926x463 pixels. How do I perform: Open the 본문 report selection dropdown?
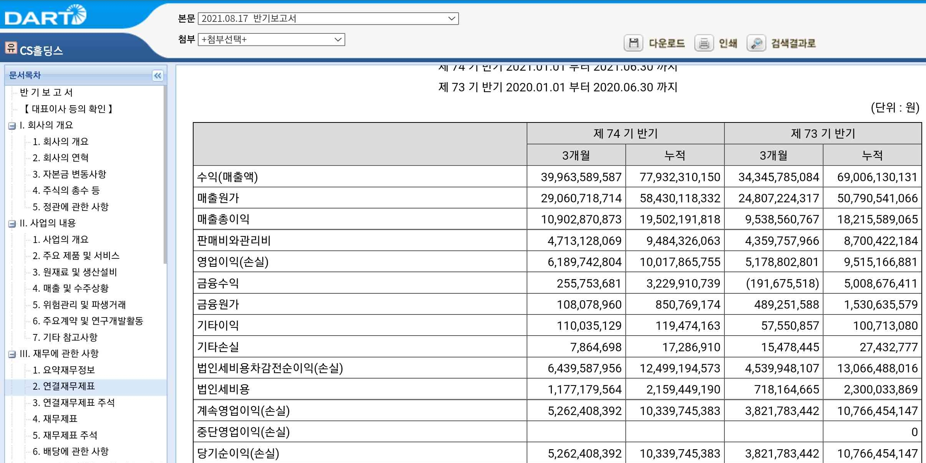click(x=328, y=18)
